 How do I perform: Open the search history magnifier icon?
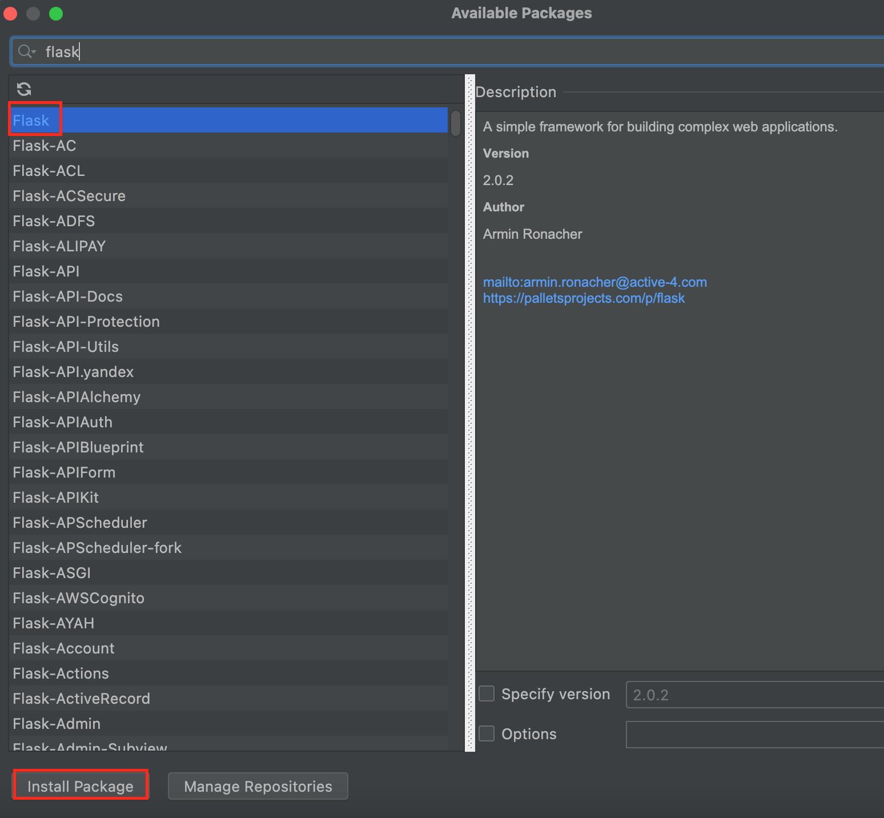pos(26,51)
